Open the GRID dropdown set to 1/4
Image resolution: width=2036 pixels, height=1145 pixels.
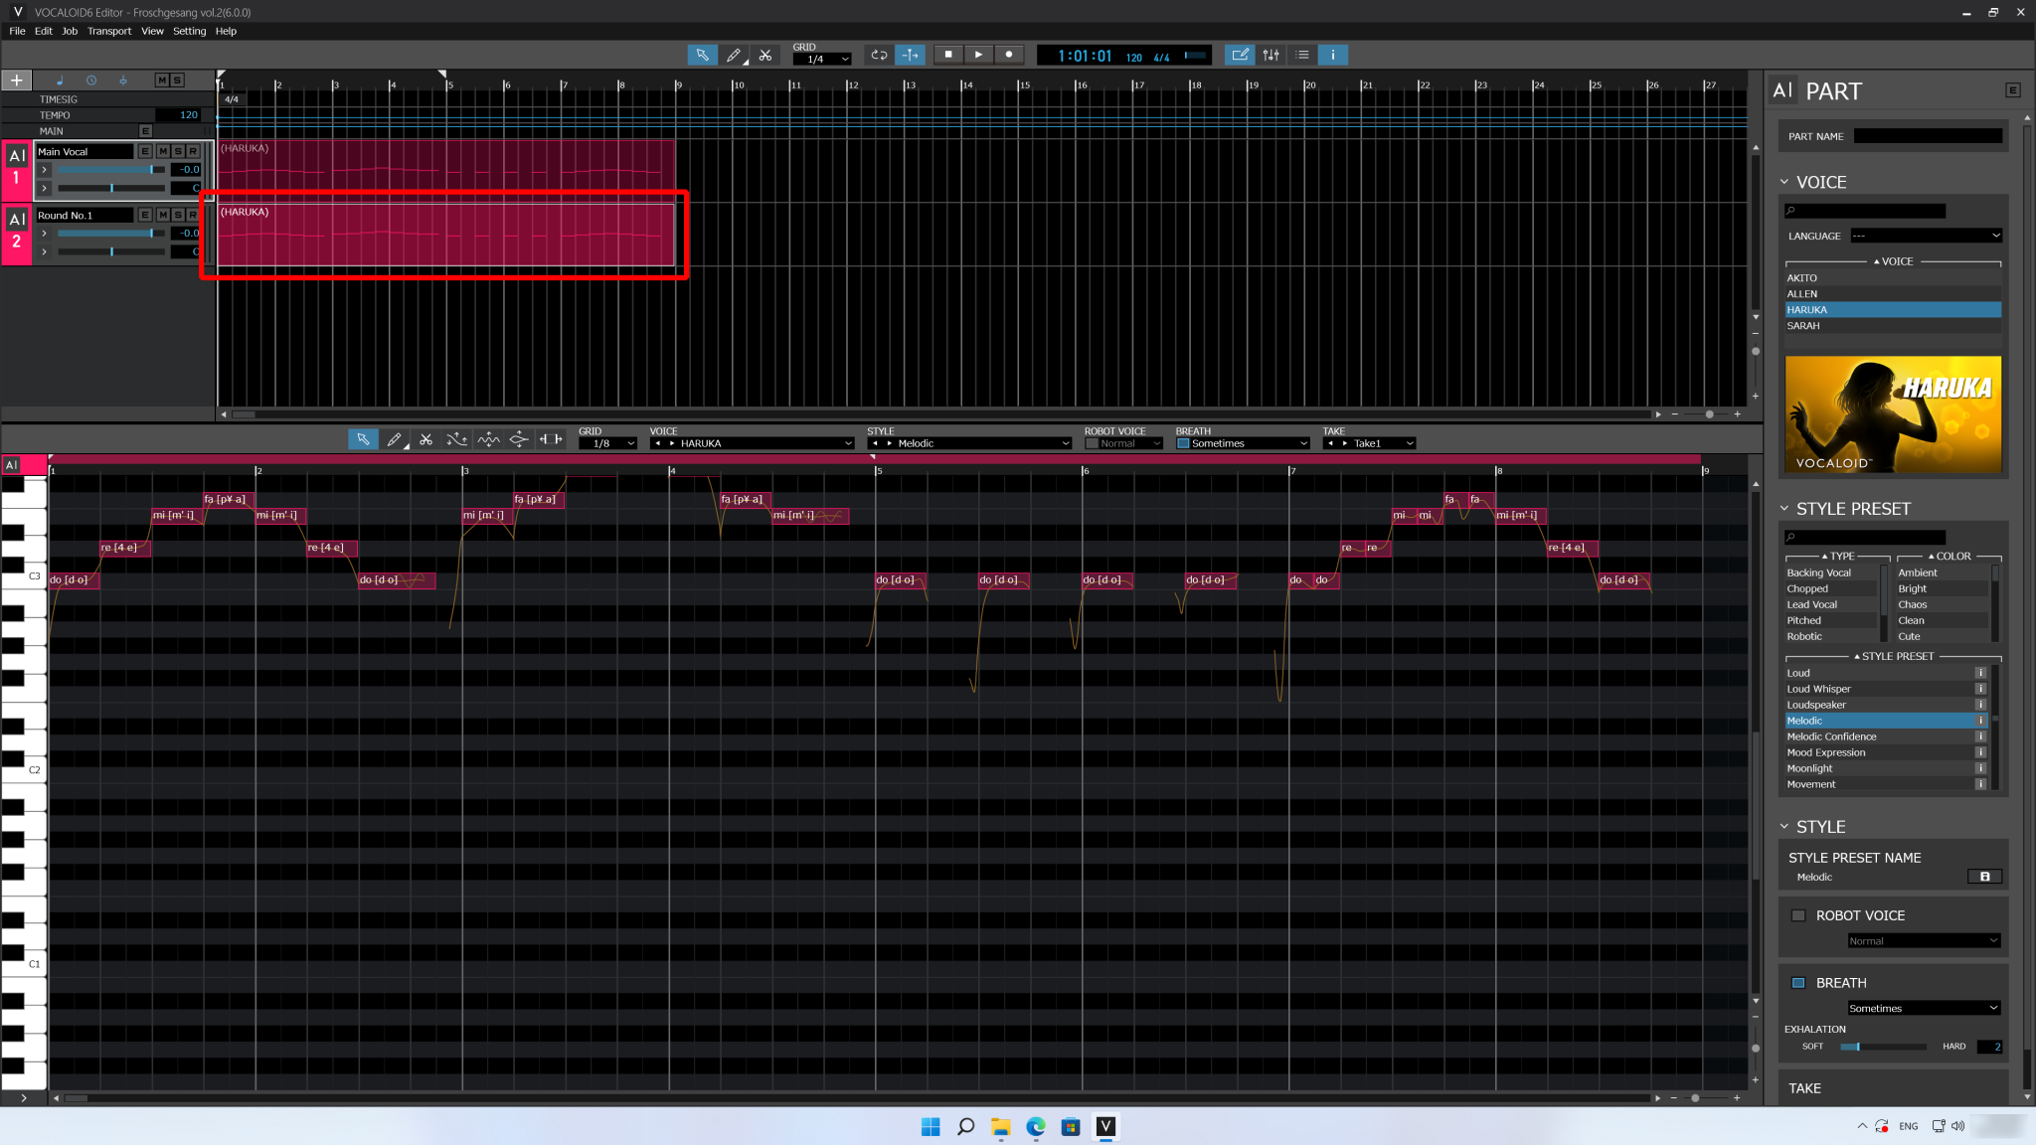pyautogui.click(x=821, y=58)
